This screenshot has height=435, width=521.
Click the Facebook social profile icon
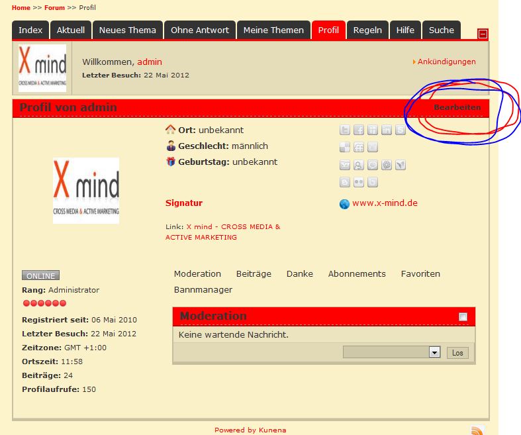point(359,130)
